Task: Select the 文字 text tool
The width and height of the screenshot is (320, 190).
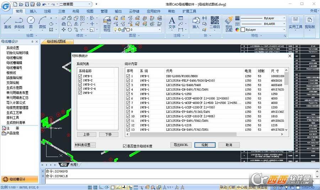Action: click(x=172, y=23)
